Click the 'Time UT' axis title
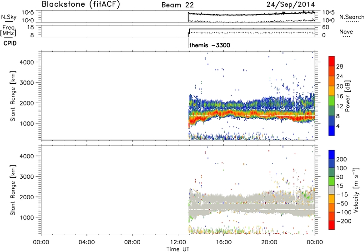 178,249
